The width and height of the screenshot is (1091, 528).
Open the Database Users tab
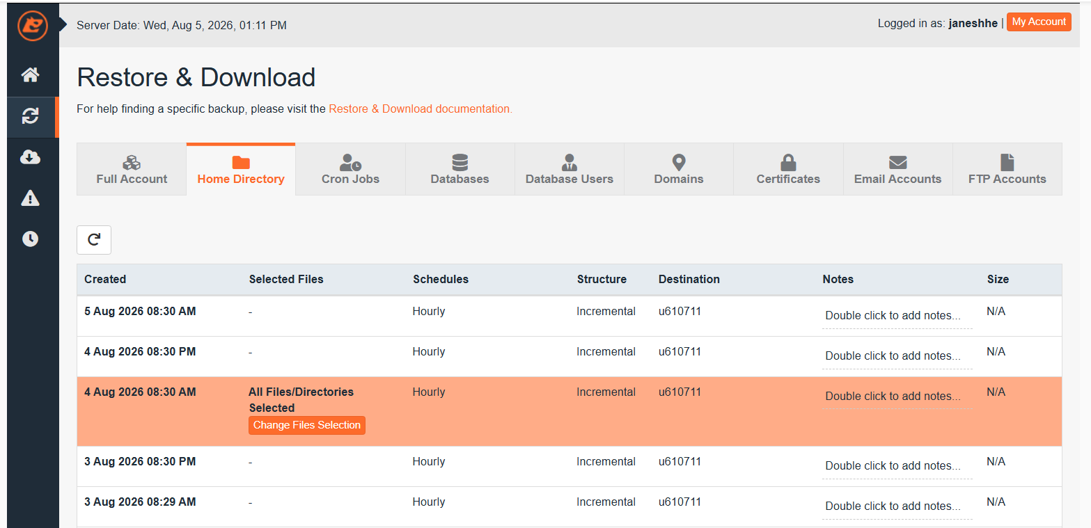point(570,169)
